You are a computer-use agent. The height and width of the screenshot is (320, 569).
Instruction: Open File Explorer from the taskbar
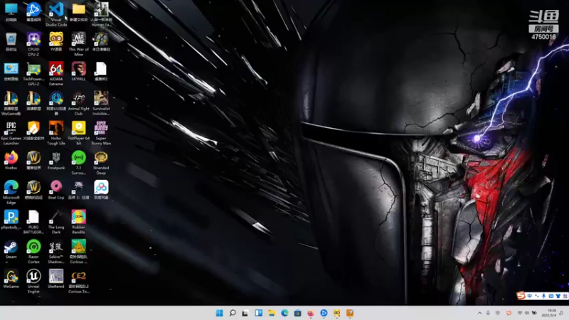point(272,313)
